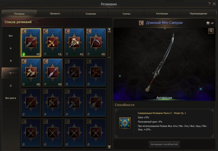
Task: Click the scroll up arrow of relic list
Action: coord(109,29)
